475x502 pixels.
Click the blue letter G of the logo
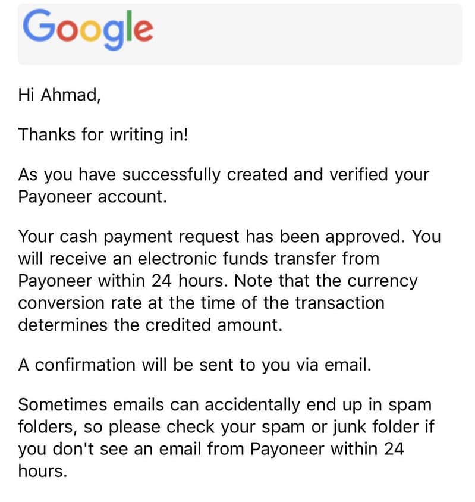pyautogui.click(x=39, y=26)
